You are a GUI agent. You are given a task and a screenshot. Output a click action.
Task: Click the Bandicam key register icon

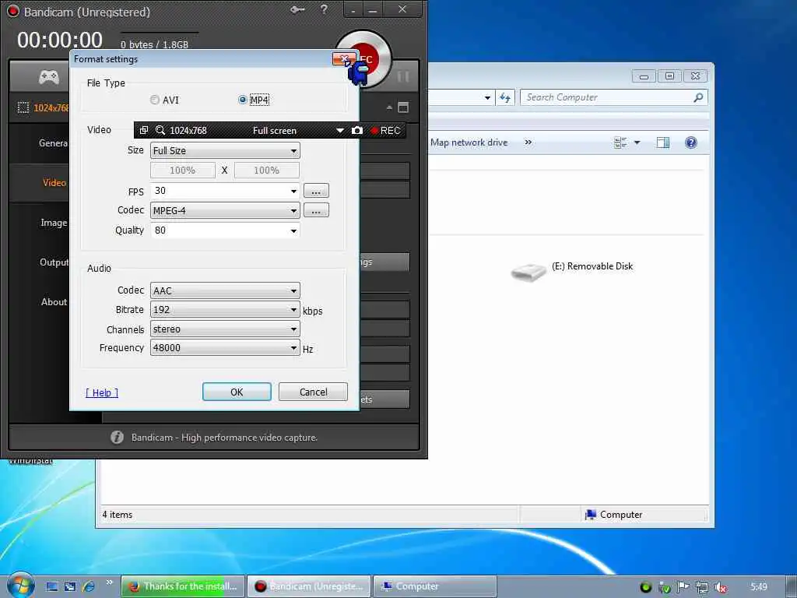[297, 9]
